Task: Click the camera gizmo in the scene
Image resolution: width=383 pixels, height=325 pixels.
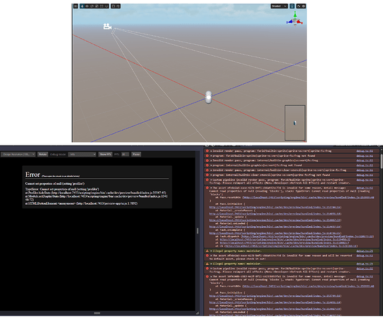Action: (107, 27)
